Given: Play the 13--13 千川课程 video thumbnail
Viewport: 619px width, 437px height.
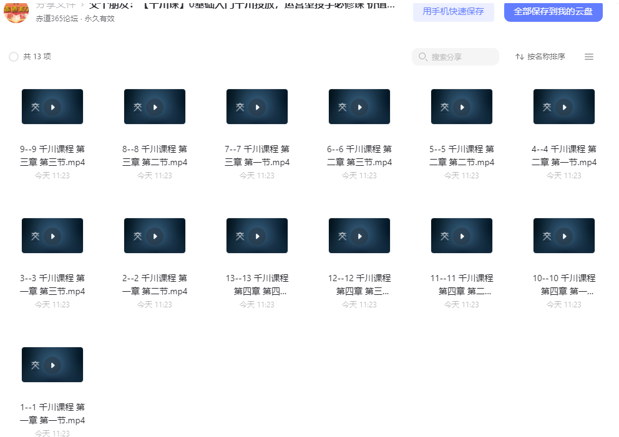Looking at the screenshot, I should (x=257, y=236).
